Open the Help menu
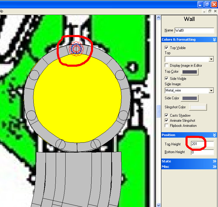The width and height of the screenshot is (218, 207). point(1,11)
